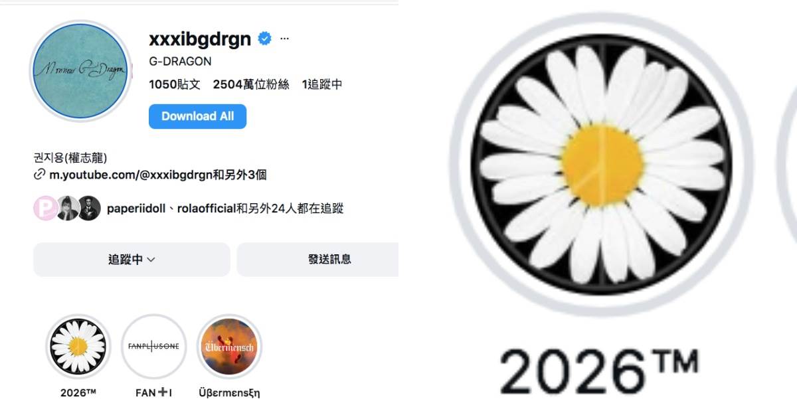Screen dimensions: 797x417
Task: Expand the 追蹤中 following dropdown
Action: tap(132, 260)
